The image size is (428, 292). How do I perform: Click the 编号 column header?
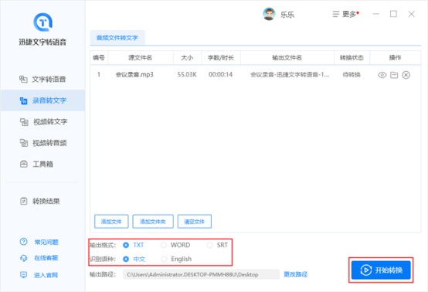click(99, 58)
